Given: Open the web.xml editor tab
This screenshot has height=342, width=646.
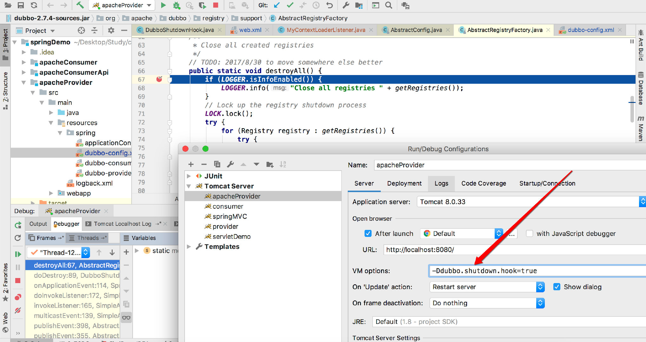Looking at the screenshot, I should (250, 30).
